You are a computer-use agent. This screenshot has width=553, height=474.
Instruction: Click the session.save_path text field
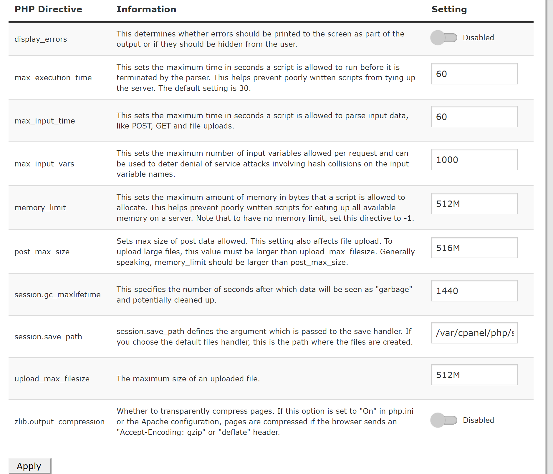[474, 333]
